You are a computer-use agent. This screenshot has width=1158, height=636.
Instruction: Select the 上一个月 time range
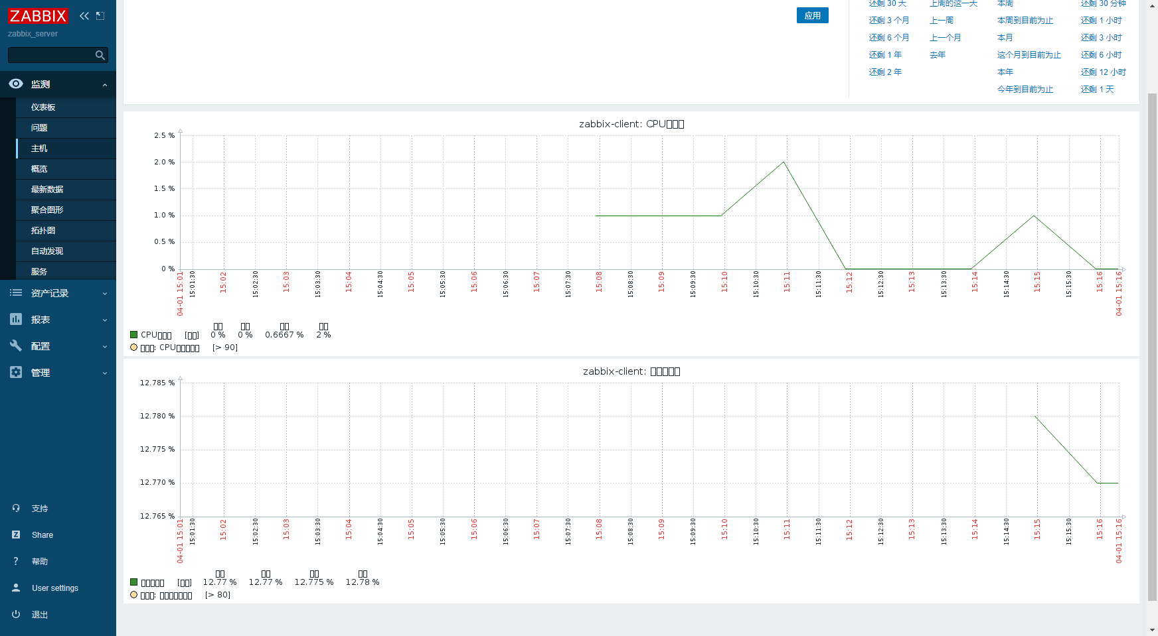pyautogui.click(x=946, y=38)
